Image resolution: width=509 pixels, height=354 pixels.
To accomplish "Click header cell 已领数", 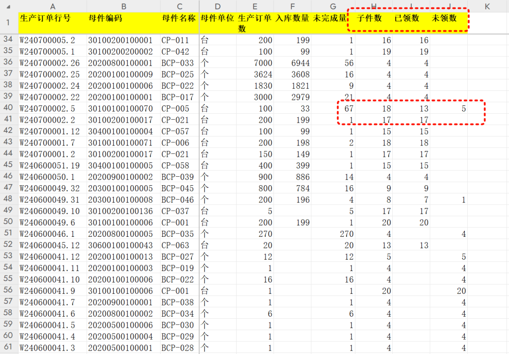I will point(411,23).
